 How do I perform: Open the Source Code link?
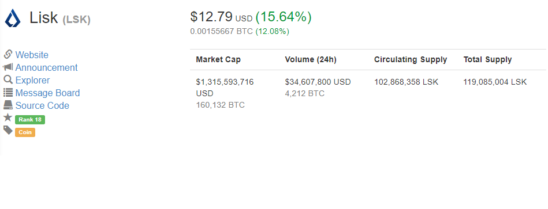42,105
